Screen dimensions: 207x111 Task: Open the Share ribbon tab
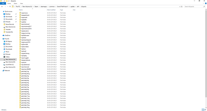point(15,3)
